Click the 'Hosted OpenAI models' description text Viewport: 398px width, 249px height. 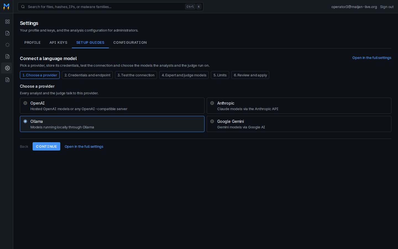point(79,109)
